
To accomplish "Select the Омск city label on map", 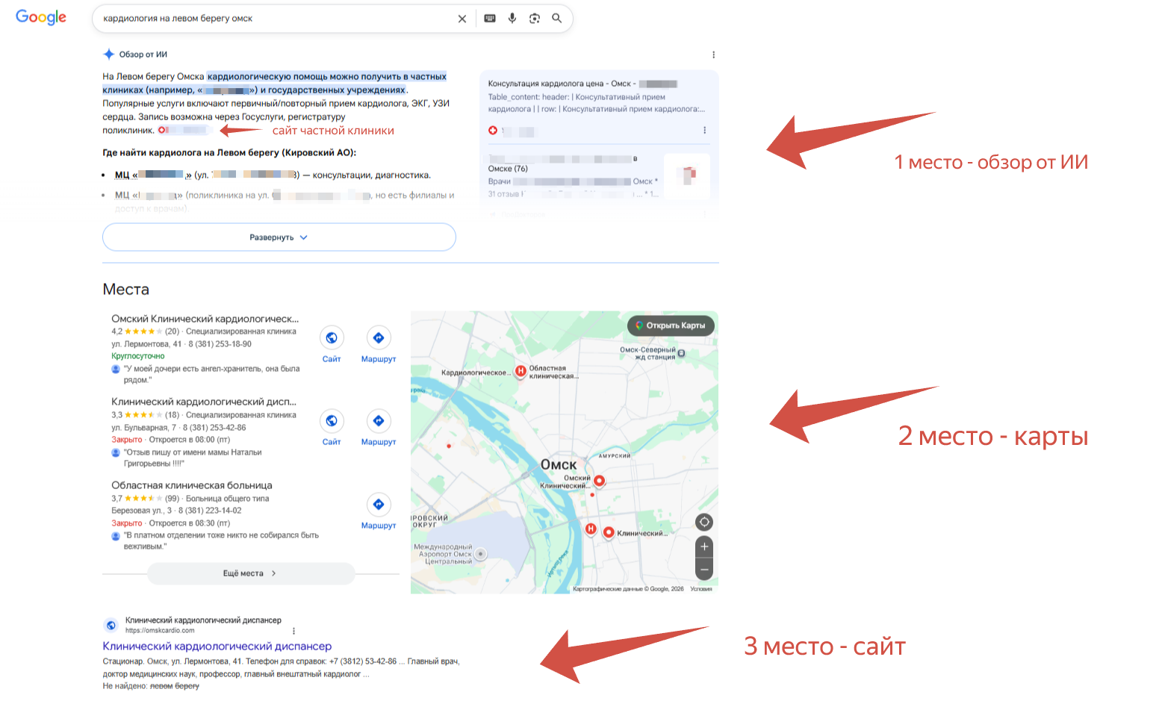I will tap(559, 464).
